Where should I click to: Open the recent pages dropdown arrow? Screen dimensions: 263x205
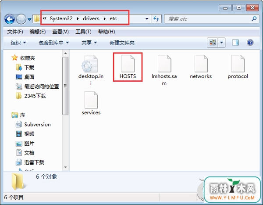point(29,19)
